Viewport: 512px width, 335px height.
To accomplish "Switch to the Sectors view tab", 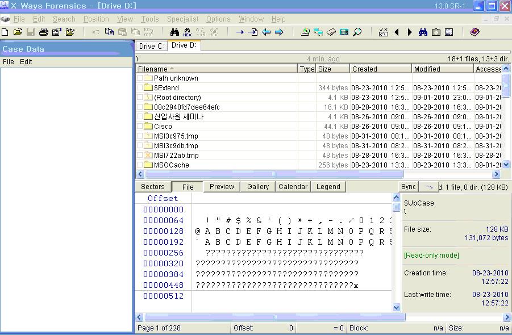I will 152,187.
